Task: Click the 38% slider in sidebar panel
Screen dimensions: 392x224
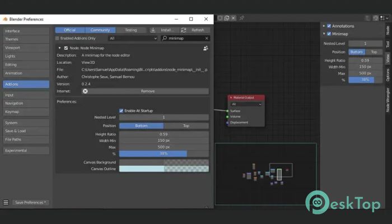Action: (x=365, y=80)
